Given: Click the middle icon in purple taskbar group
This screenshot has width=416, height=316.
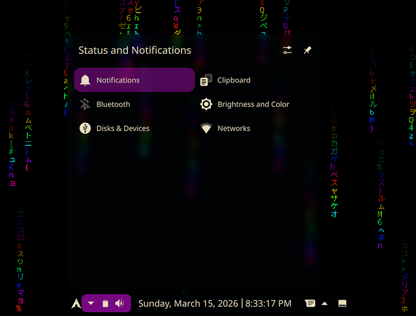Looking at the screenshot, I should [x=106, y=304].
